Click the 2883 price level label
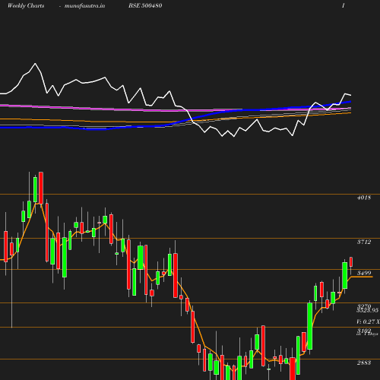The width and height of the screenshot is (380, 380). 364,363
